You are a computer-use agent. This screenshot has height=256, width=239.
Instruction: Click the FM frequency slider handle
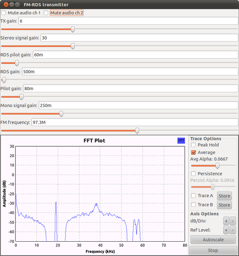pos(137,131)
